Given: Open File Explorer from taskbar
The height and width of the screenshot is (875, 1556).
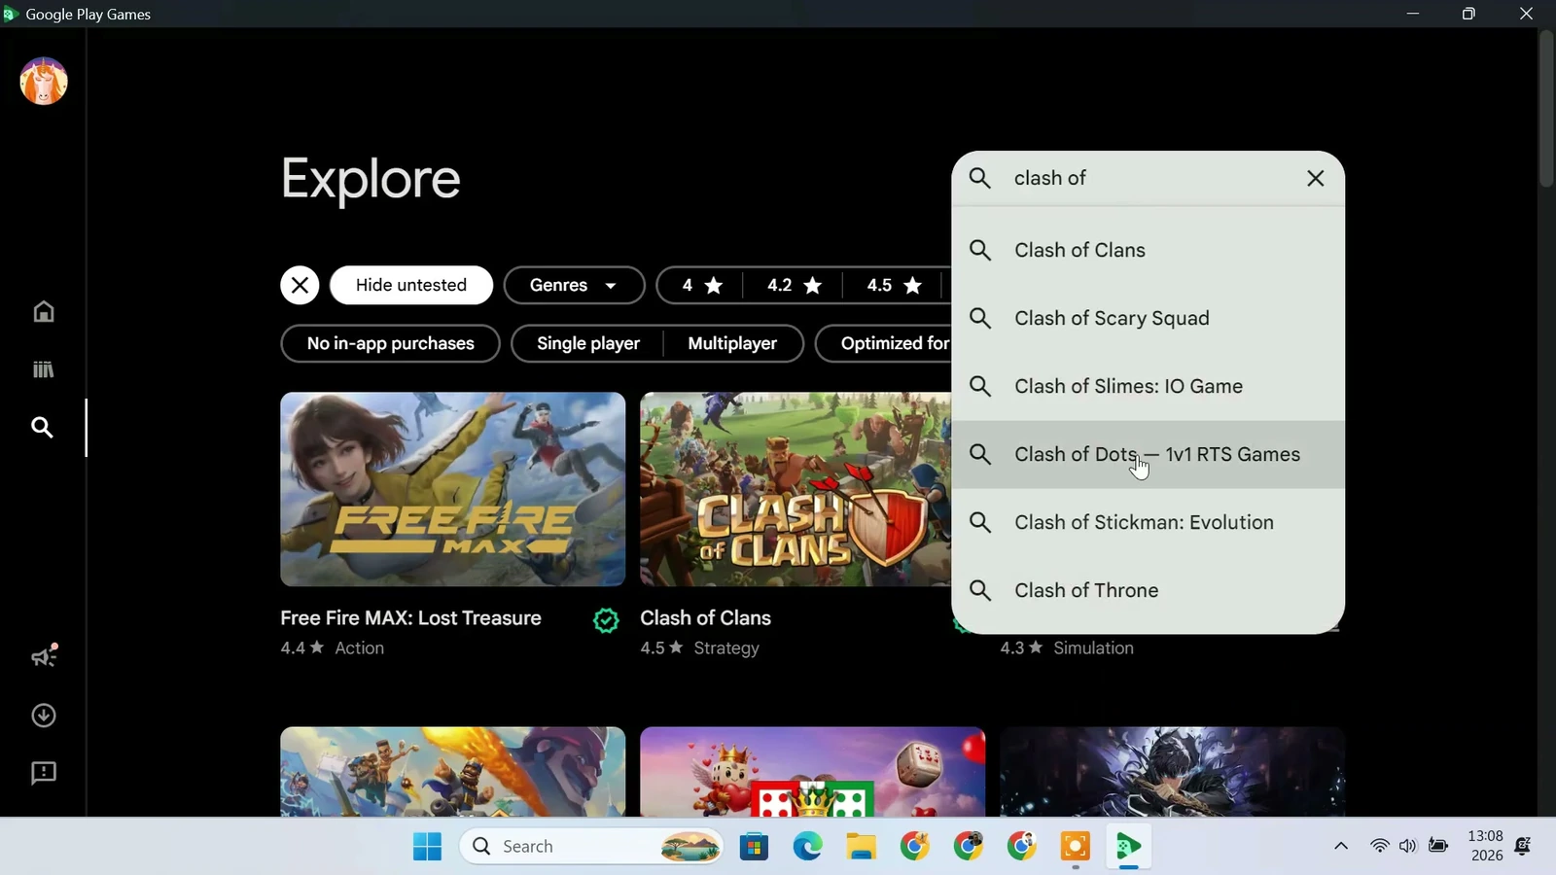Looking at the screenshot, I should (861, 847).
